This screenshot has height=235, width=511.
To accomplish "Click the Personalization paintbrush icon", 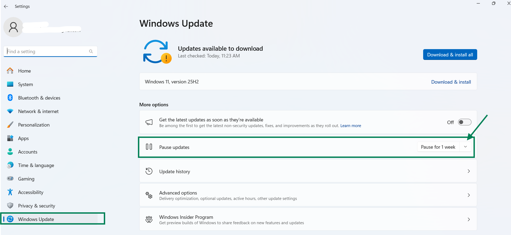I will (x=10, y=125).
